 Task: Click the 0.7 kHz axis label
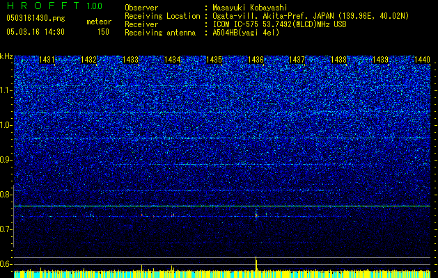click(x=6, y=229)
